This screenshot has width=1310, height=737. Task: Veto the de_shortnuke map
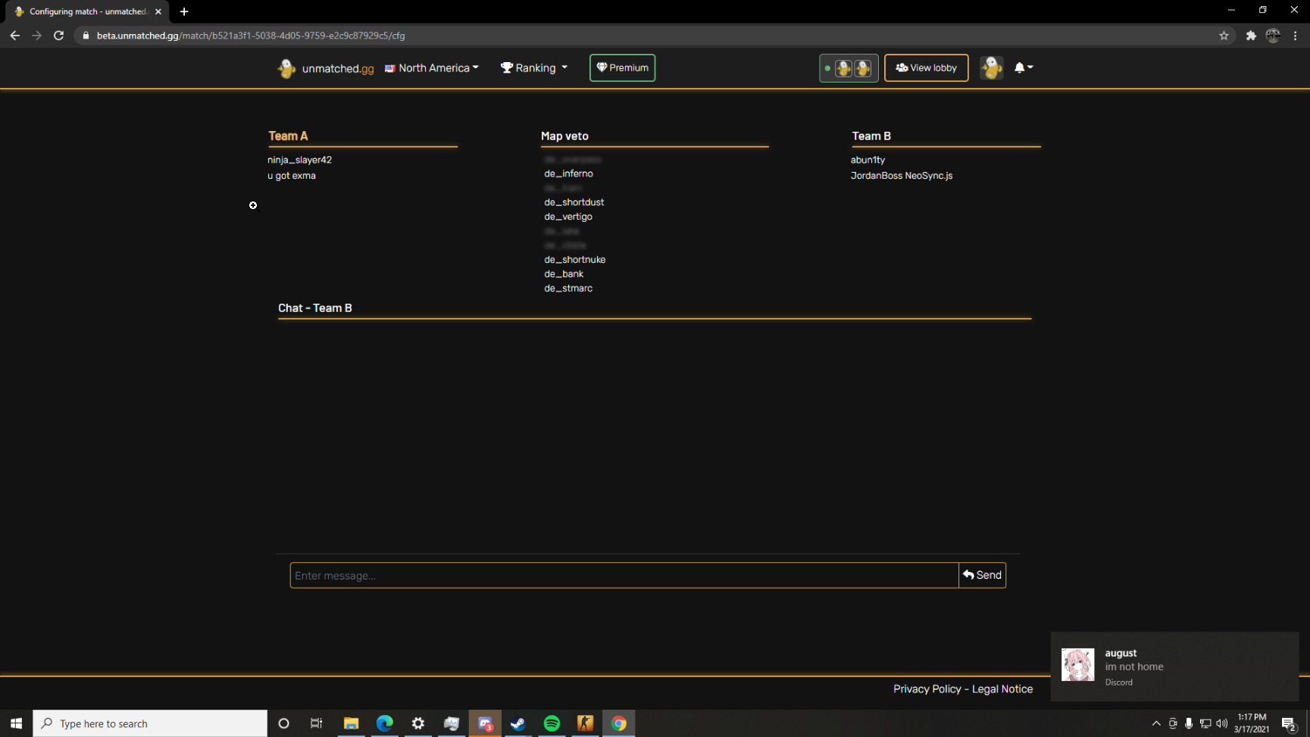click(574, 260)
